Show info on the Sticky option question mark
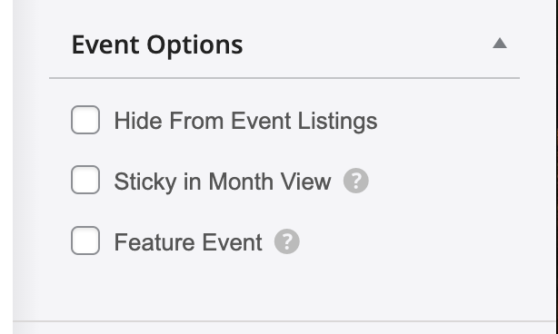558x334 pixels. (x=356, y=181)
